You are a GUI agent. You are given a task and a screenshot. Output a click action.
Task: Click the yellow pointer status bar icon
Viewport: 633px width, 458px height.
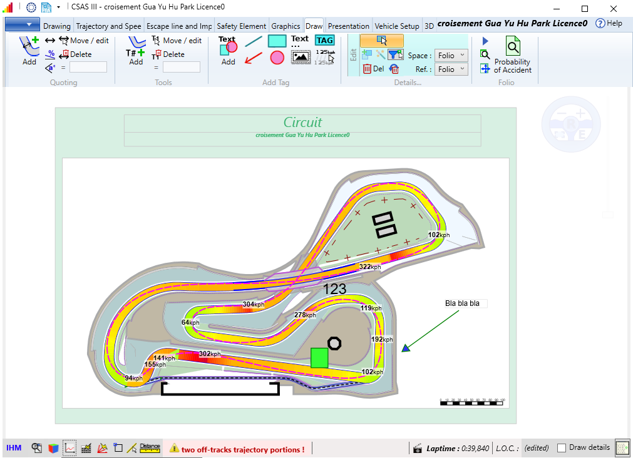click(131, 448)
